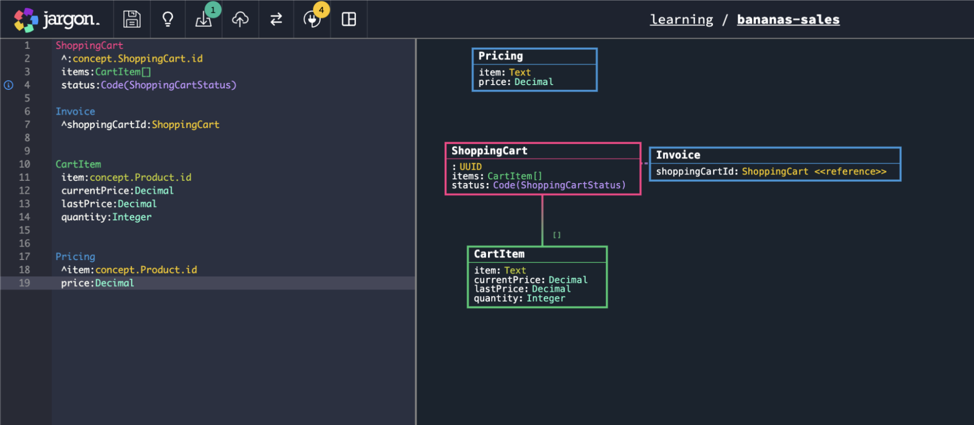Viewport: 974px width, 425px height.
Task: Select the Pricing box in the diagram
Action: point(534,69)
